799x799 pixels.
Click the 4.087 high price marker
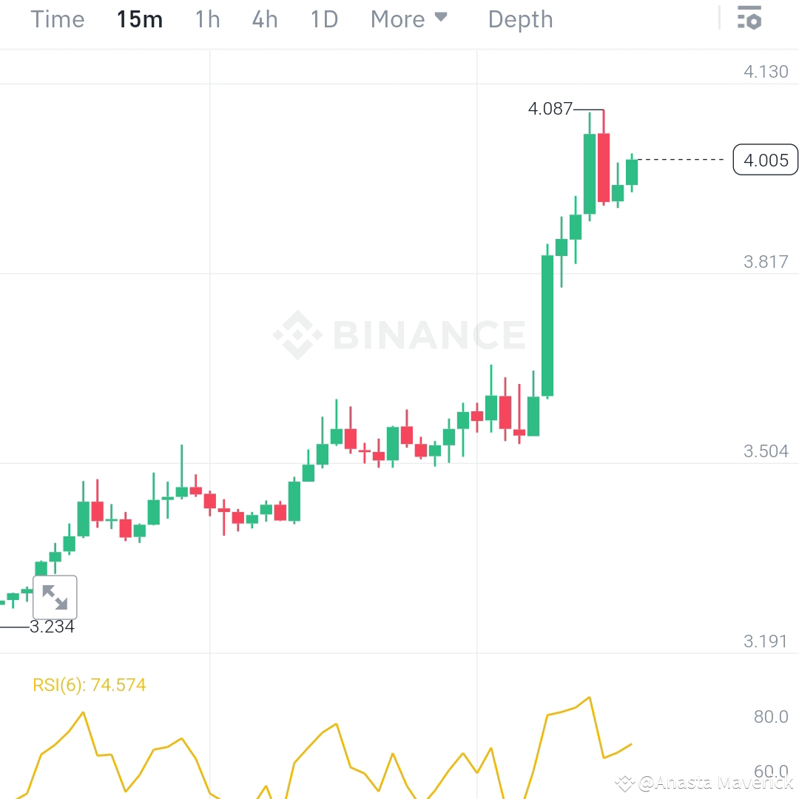(550, 109)
